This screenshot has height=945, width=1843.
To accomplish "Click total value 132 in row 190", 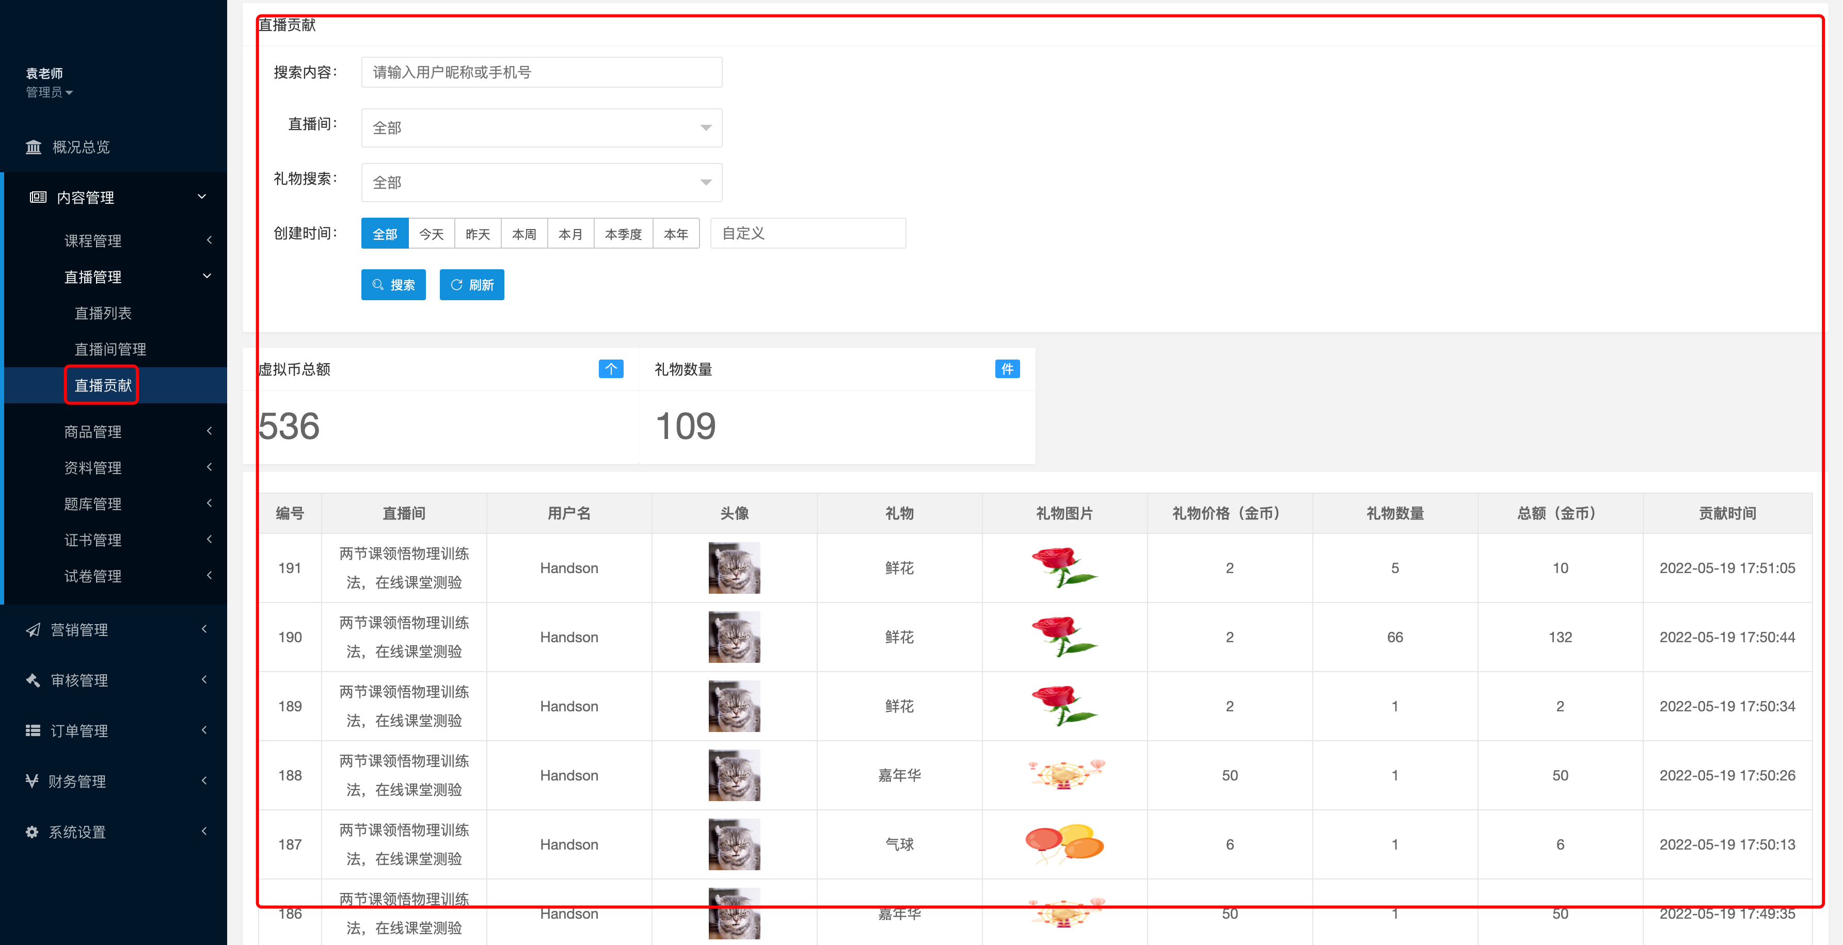I will 1560,637.
